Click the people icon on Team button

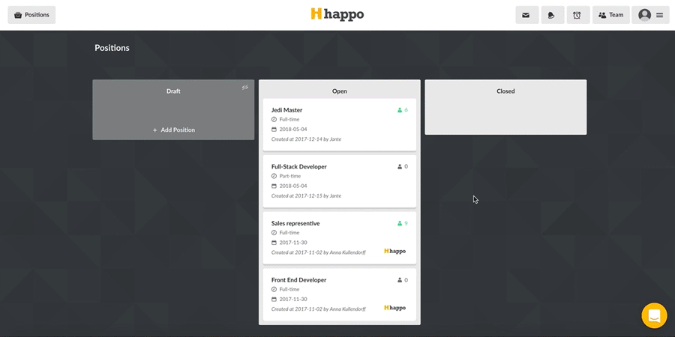point(603,15)
